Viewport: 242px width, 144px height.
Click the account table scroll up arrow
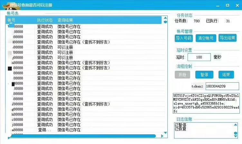[165, 18]
